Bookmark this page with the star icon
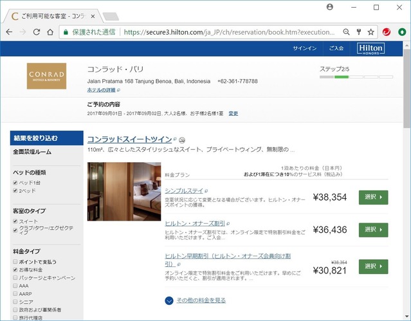Viewport: 411px width, 321px height. tap(370, 32)
